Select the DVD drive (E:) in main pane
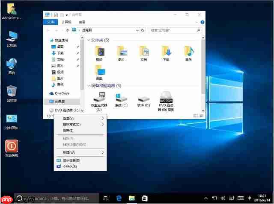The width and height of the screenshot is (274, 204). (x=166, y=102)
